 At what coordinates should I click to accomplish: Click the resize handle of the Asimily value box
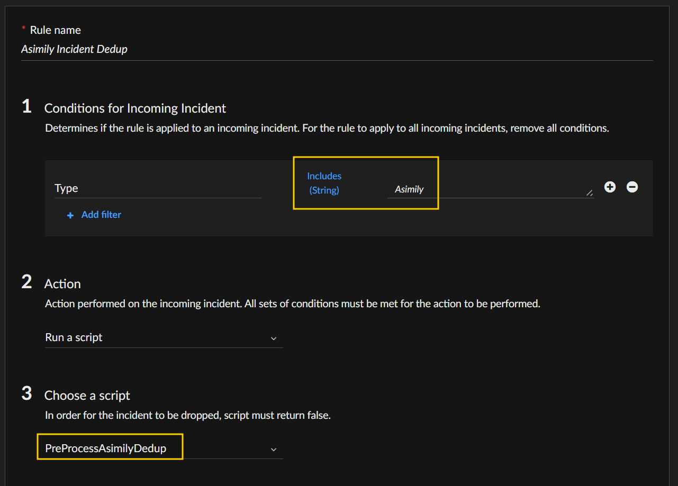590,194
